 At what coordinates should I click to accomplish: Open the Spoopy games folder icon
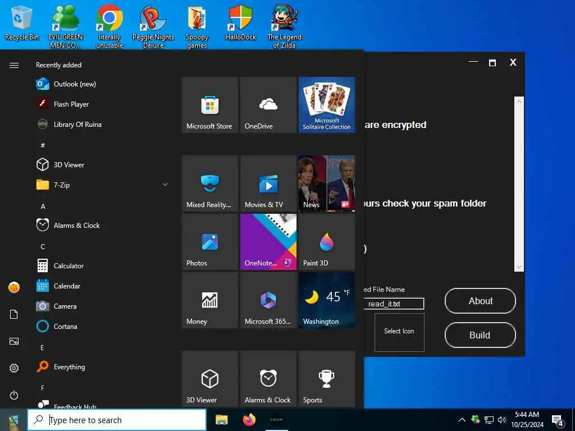pyautogui.click(x=197, y=26)
